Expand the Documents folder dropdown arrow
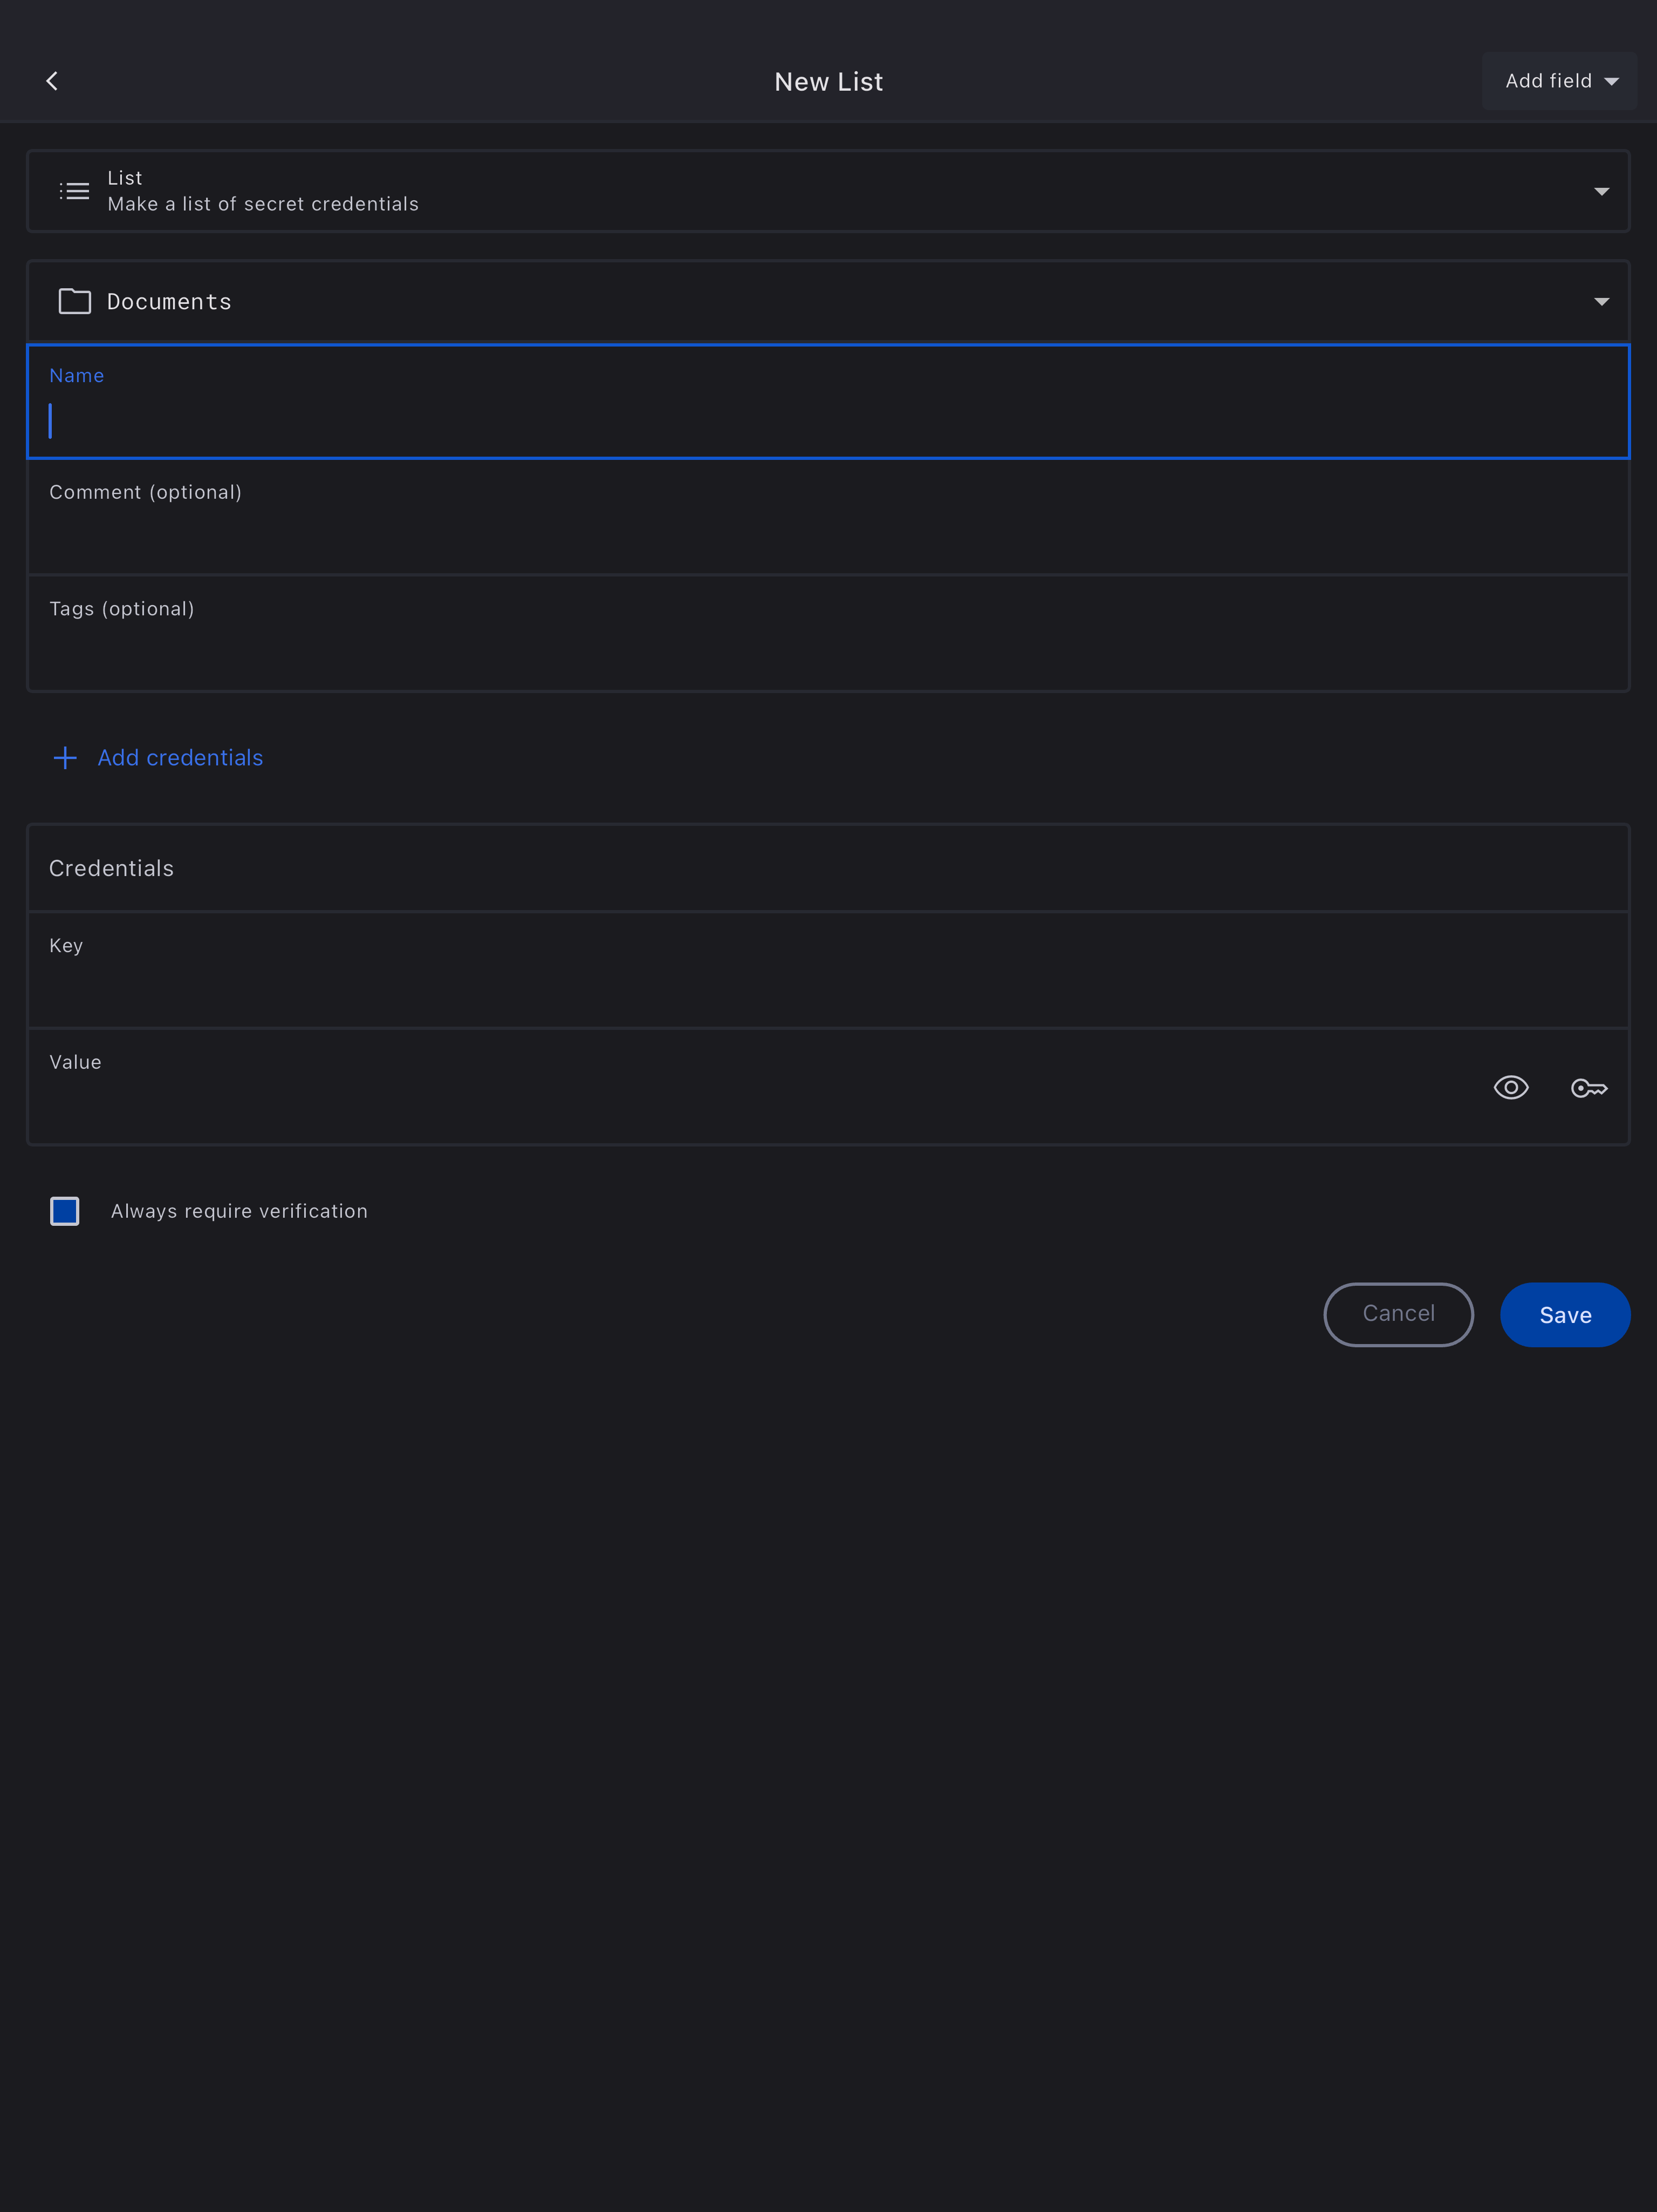 [1601, 301]
